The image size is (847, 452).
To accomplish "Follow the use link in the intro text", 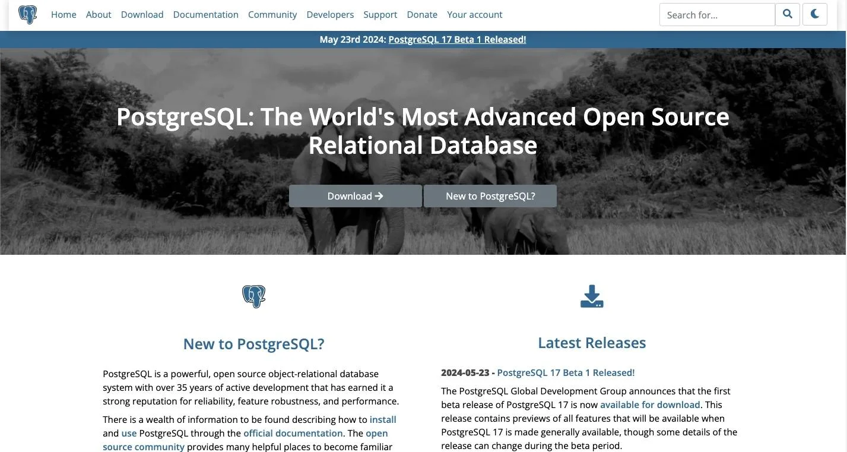I will pyautogui.click(x=129, y=433).
